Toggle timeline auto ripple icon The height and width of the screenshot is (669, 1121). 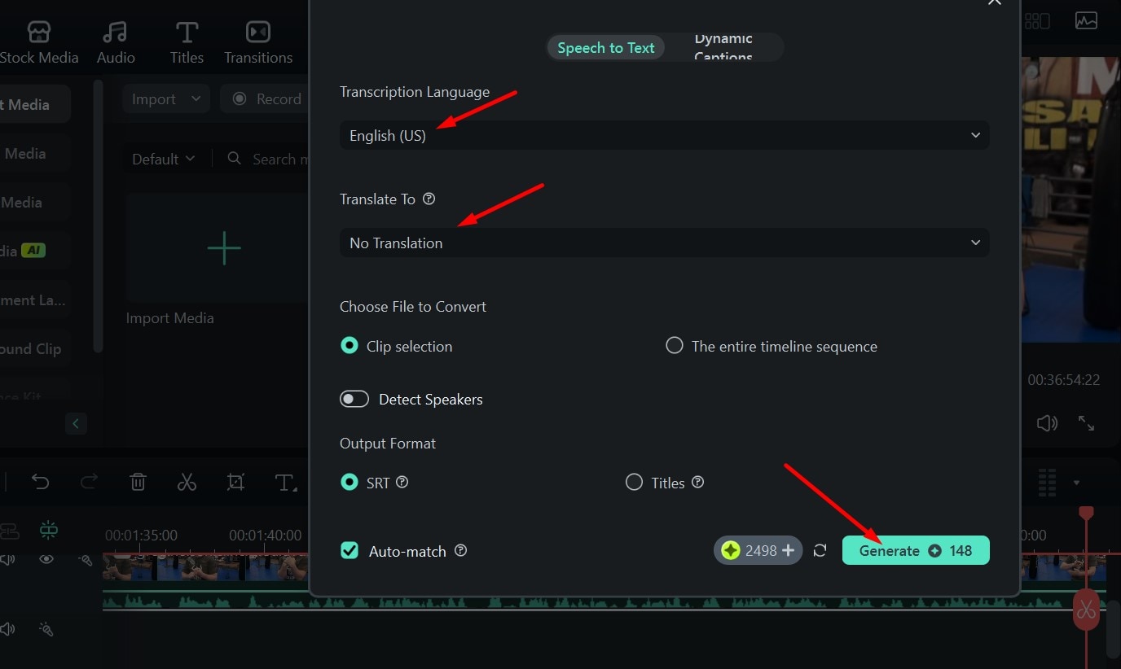point(49,531)
